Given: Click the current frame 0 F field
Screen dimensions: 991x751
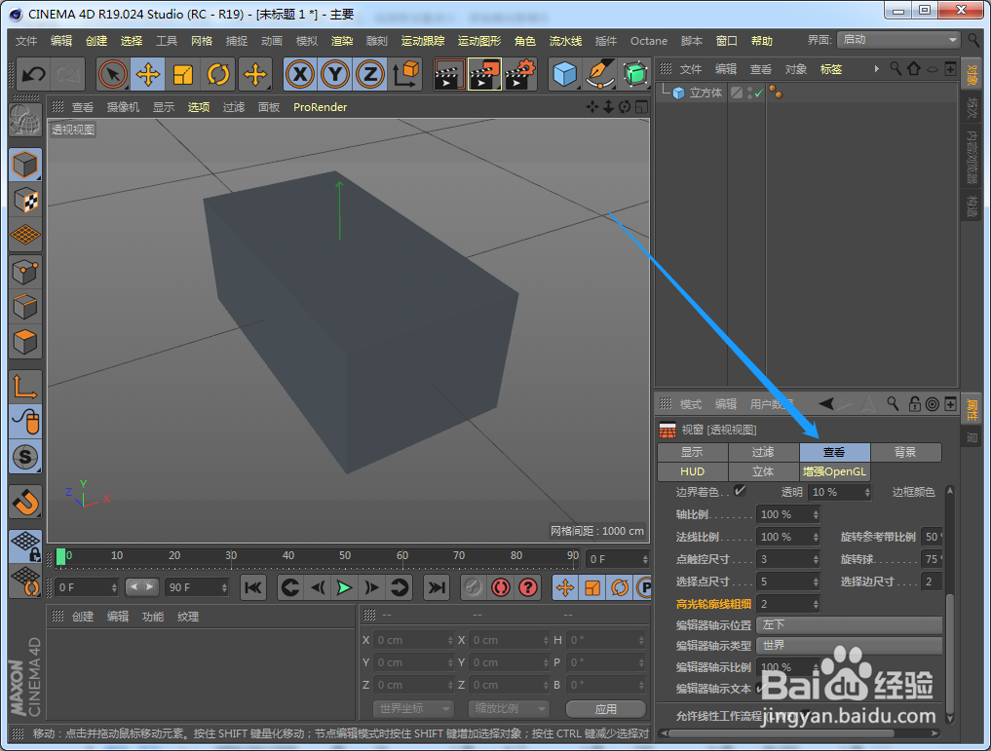Looking at the screenshot, I should tap(618, 559).
